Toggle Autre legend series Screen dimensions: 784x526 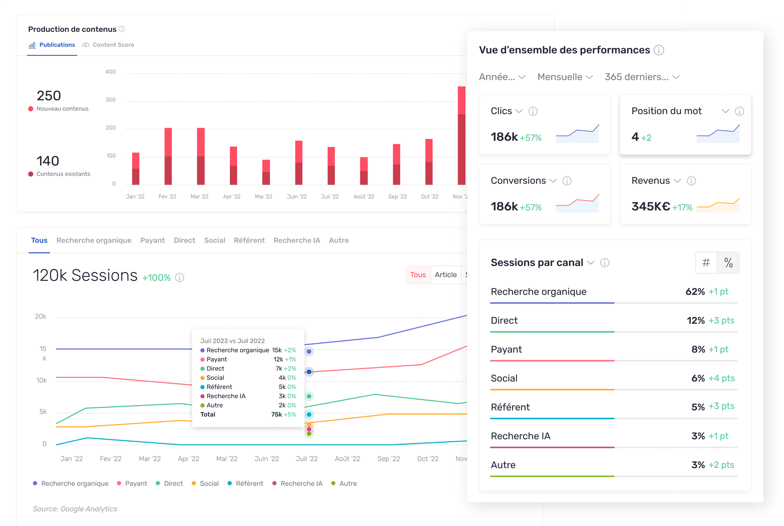pos(344,483)
